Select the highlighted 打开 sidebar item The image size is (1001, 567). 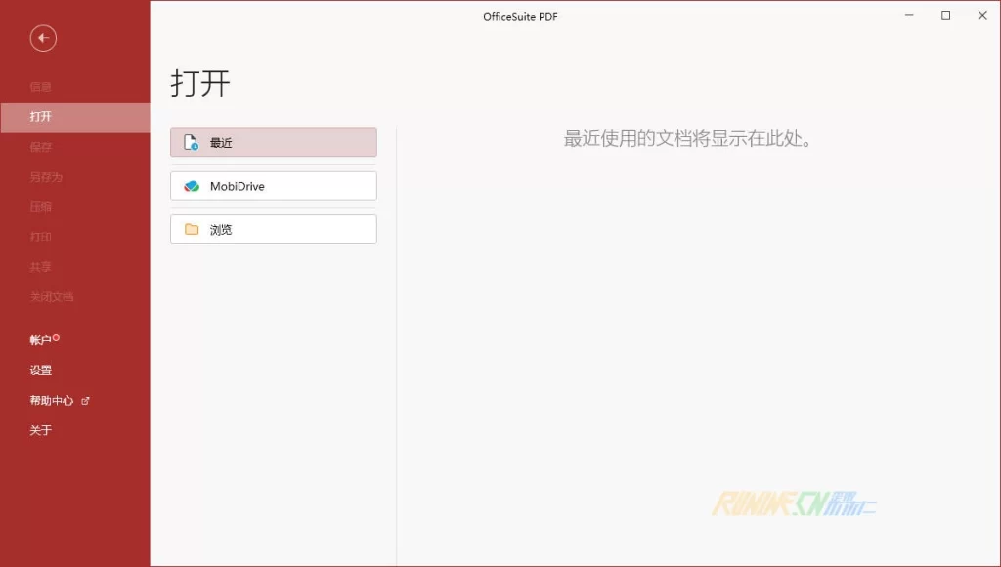coord(40,117)
